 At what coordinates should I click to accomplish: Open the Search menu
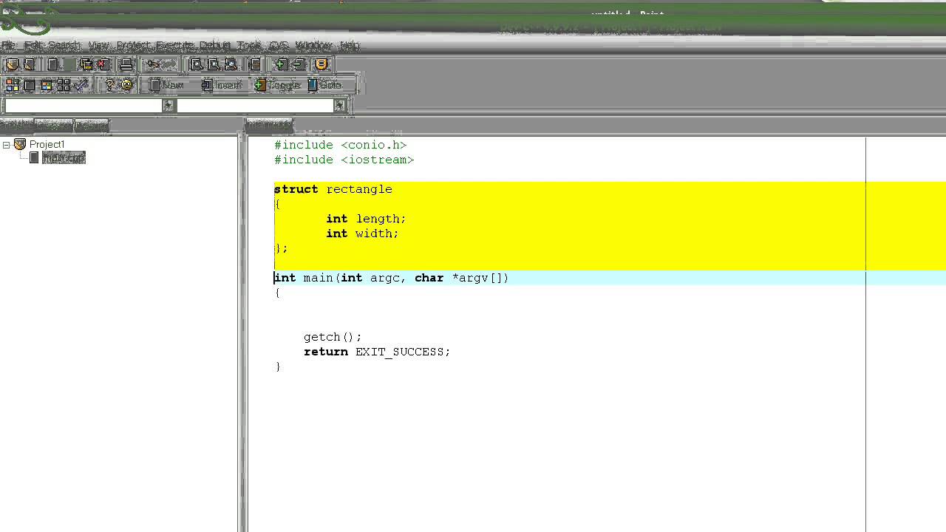[x=64, y=46]
